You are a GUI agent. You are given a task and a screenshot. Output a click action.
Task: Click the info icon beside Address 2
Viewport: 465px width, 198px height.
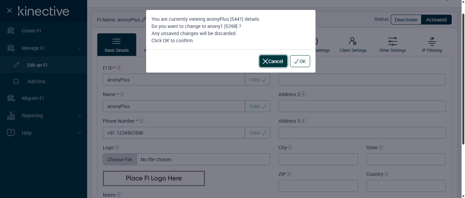303,94
